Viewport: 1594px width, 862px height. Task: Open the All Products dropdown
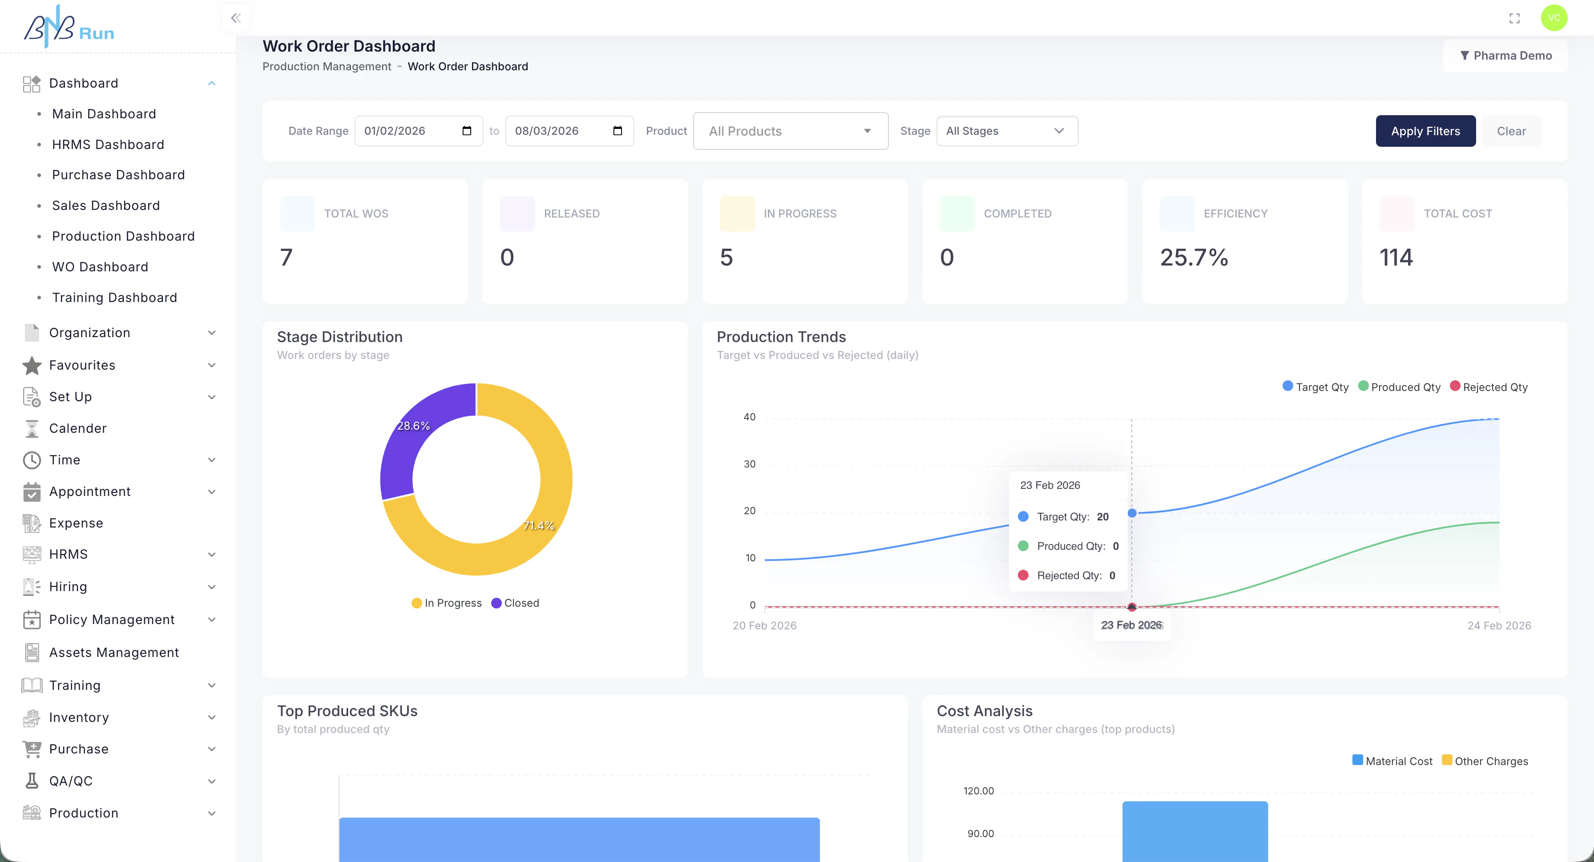790,131
